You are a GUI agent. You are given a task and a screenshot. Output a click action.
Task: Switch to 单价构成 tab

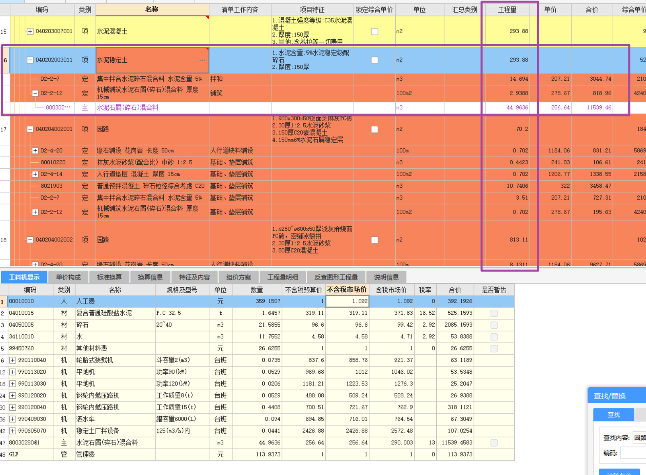tap(69, 277)
